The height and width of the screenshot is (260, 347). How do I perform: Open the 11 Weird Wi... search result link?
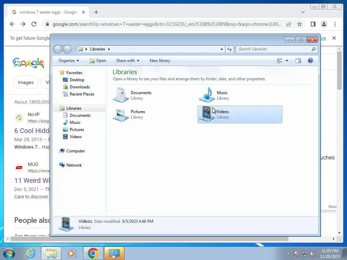(32, 180)
